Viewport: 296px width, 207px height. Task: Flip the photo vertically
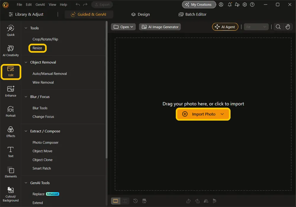pyautogui.click(x=215, y=201)
